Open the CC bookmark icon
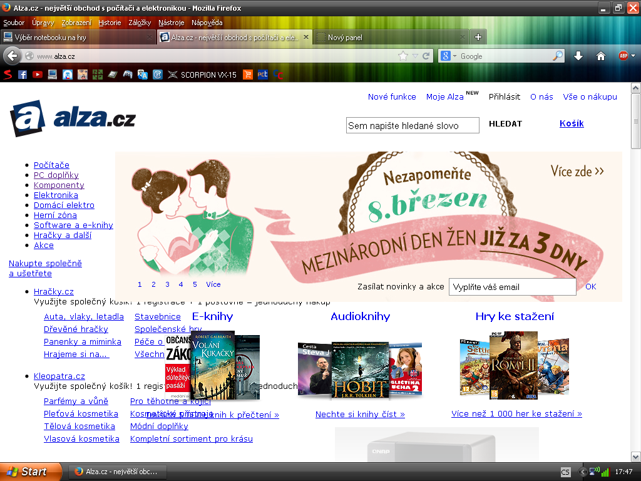 (x=277, y=75)
